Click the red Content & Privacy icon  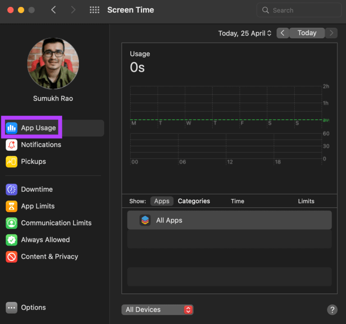(11, 256)
